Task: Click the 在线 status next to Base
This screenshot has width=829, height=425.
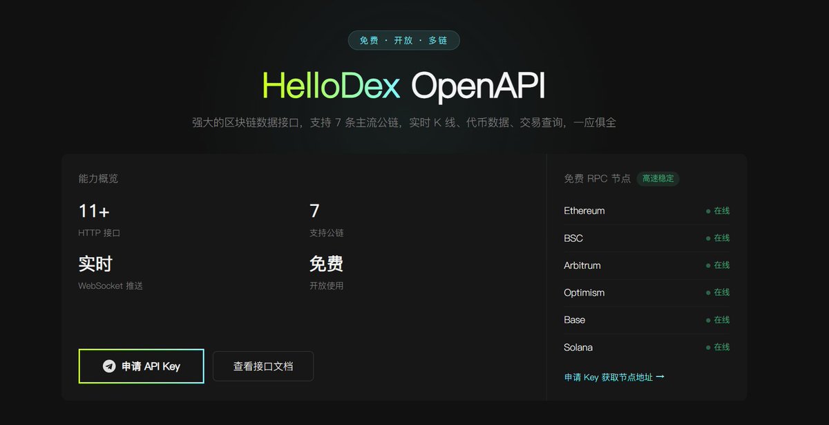Action: 718,320
